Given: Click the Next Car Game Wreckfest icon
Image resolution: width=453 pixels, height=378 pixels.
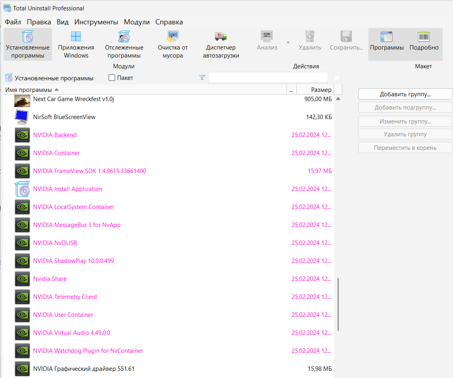Looking at the screenshot, I should pyautogui.click(x=22, y=100).
